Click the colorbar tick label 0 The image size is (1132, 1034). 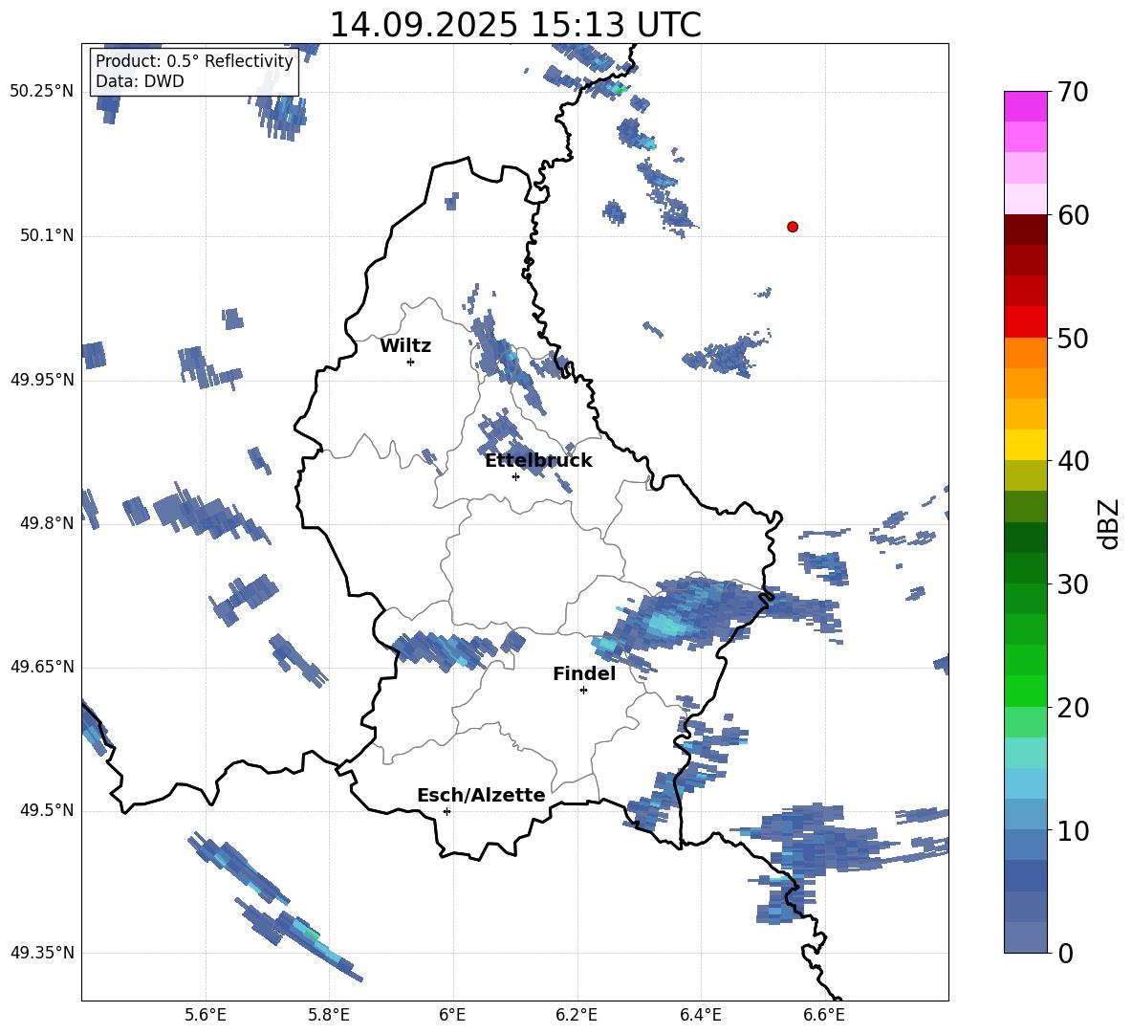point(1066,953)
